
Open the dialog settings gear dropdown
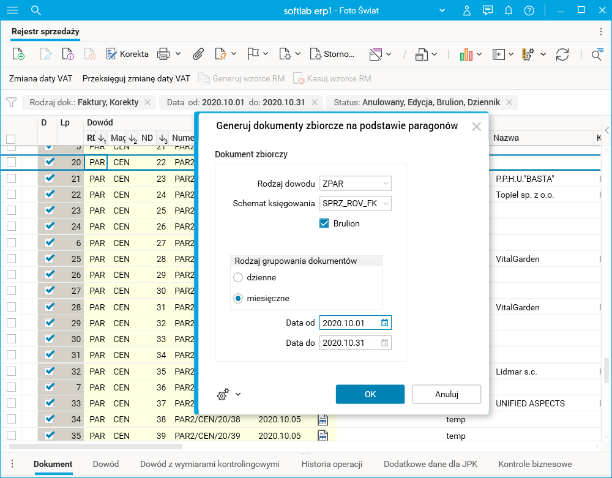[x=229, y=394]
